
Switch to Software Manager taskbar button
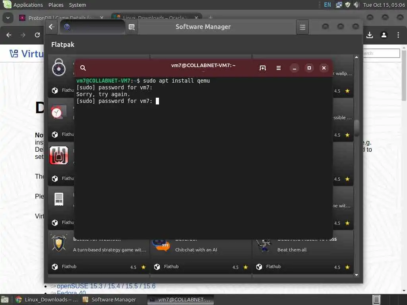click(109, 299)
